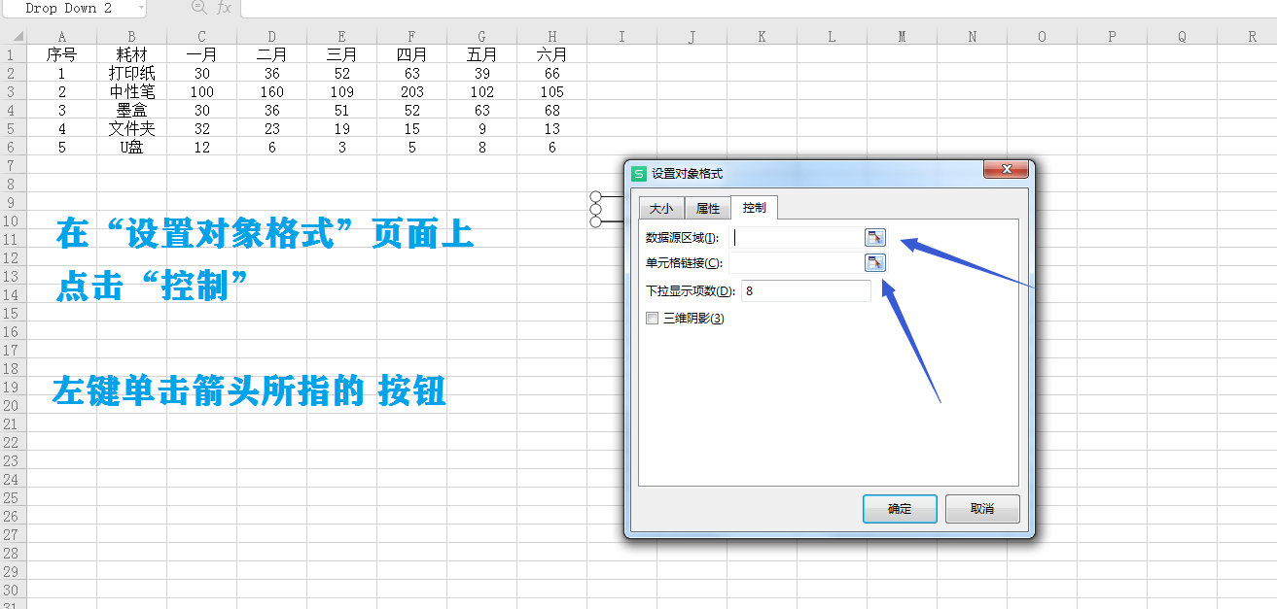The height and width of the screenshot is (609, 1277).
Task: Click the 六月 header cell
Action: click(x=551, y=54)
